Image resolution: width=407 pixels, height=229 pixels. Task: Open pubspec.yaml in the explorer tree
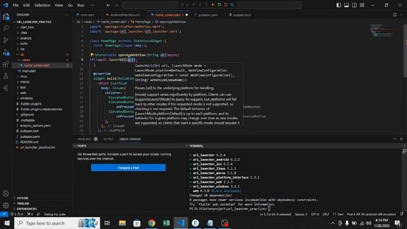(30, 137)
